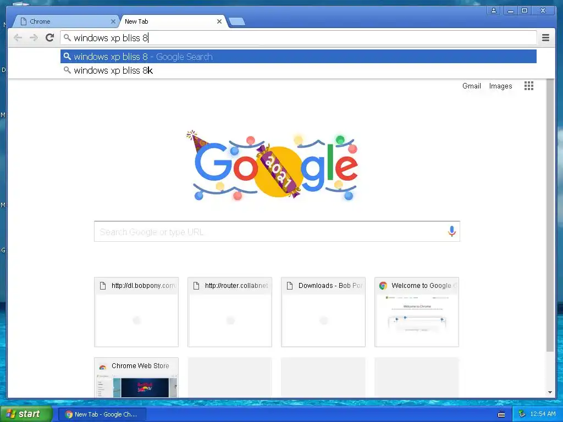Start voice search with microphone icon
Image resolution: width=563 pixels, height=422 pixels.
click(x=452, y=231)
